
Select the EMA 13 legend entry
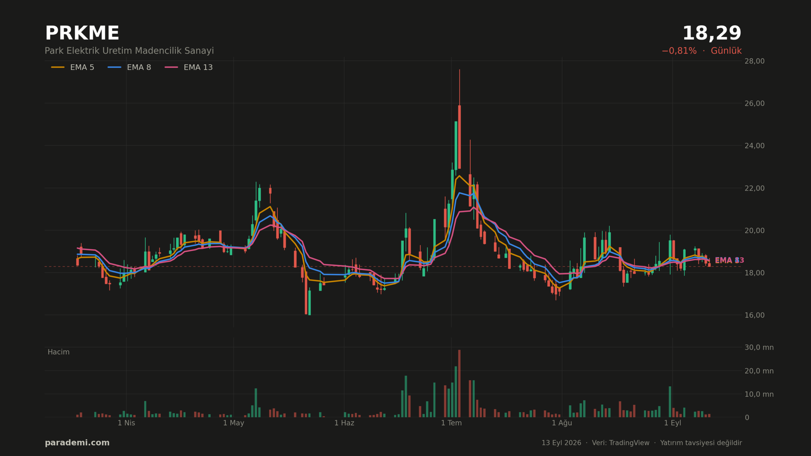(x=189, y=67)
